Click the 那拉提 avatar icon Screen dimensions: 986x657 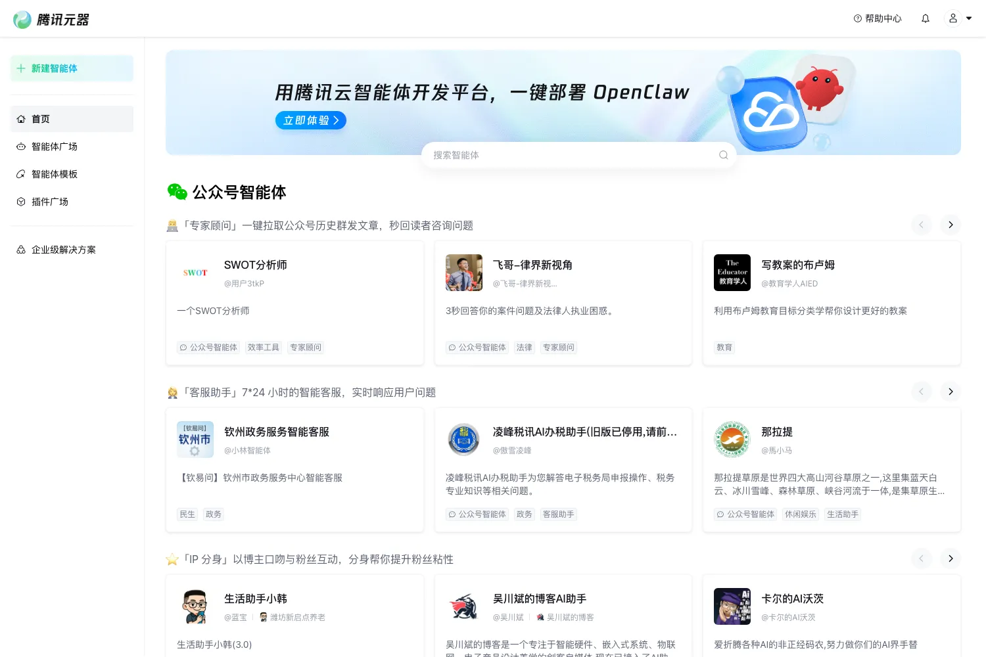[x=732, y=440]
